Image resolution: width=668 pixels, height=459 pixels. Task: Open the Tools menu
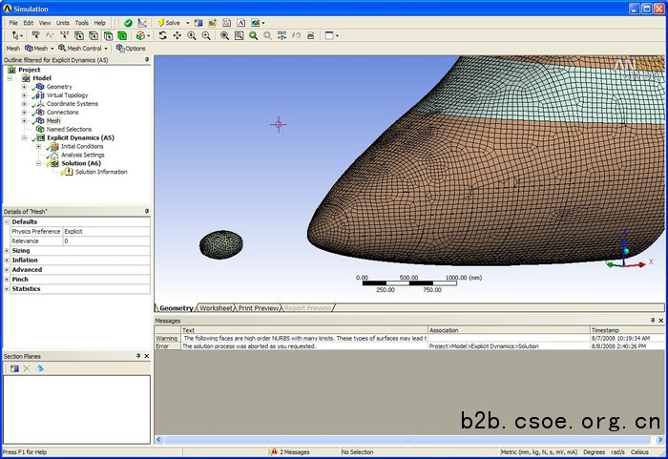[82, 22]
